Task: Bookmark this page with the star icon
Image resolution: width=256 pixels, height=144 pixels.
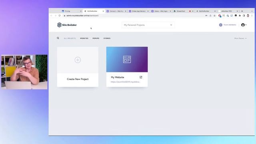Action: pyautogui.click(x=214, y=16)
